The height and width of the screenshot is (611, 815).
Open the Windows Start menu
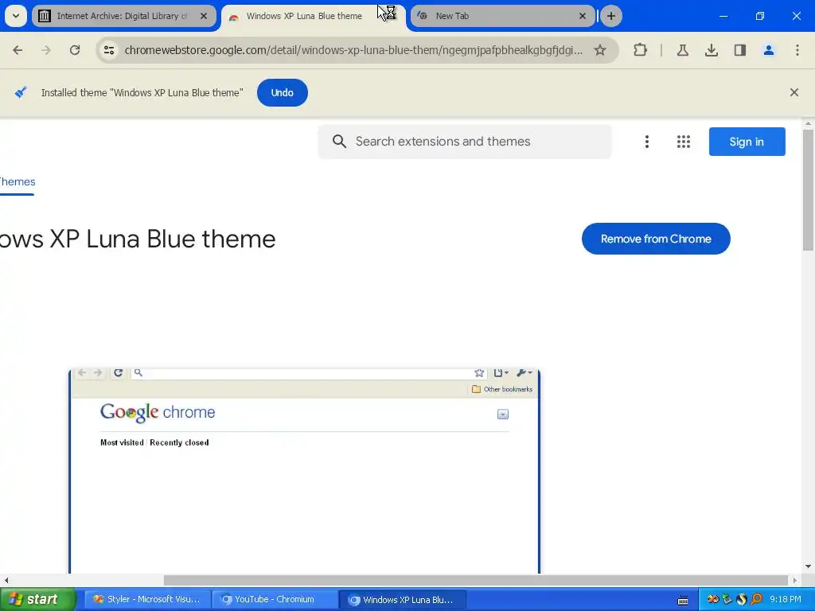(37, 599)
